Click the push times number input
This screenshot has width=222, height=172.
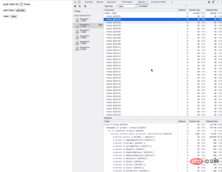click(21, 4)
